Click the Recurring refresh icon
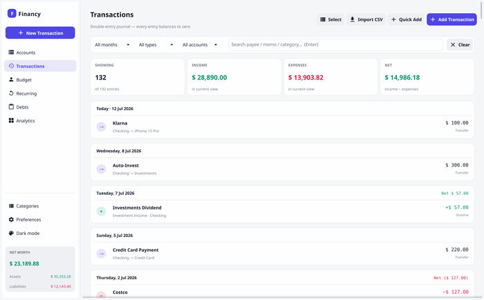Screen dimensions: 484x300 point(11,93)
